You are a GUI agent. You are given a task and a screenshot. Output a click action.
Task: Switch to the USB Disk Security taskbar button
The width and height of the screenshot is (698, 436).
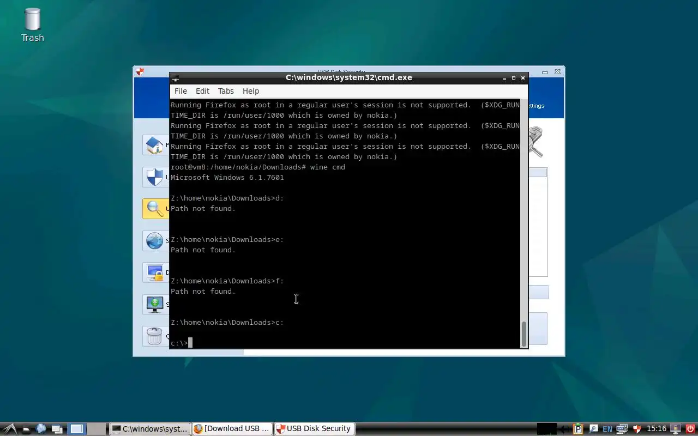[314, 429]
